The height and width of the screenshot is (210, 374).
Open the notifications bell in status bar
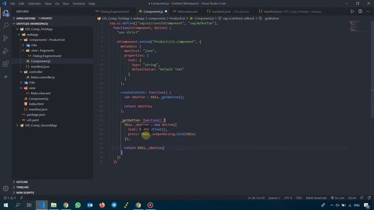369,198
